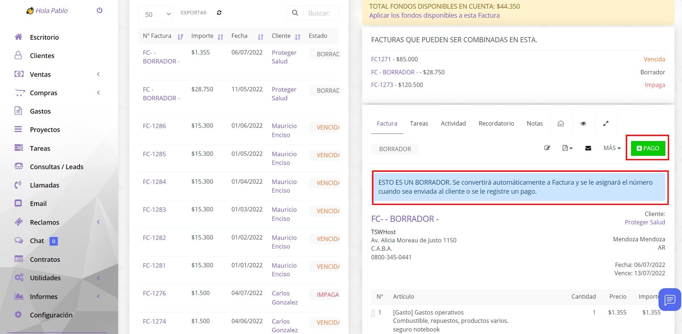The width and height of the screenshot is (682, 334).
Task: Click the Gastos document icon
Action: click(x=18, y=111)
